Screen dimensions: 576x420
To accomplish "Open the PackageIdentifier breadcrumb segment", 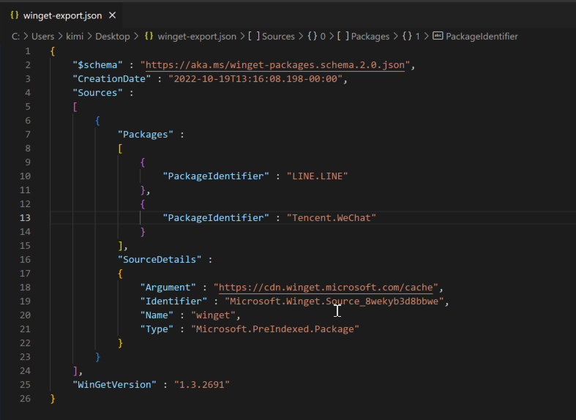I will coord(482,37).
